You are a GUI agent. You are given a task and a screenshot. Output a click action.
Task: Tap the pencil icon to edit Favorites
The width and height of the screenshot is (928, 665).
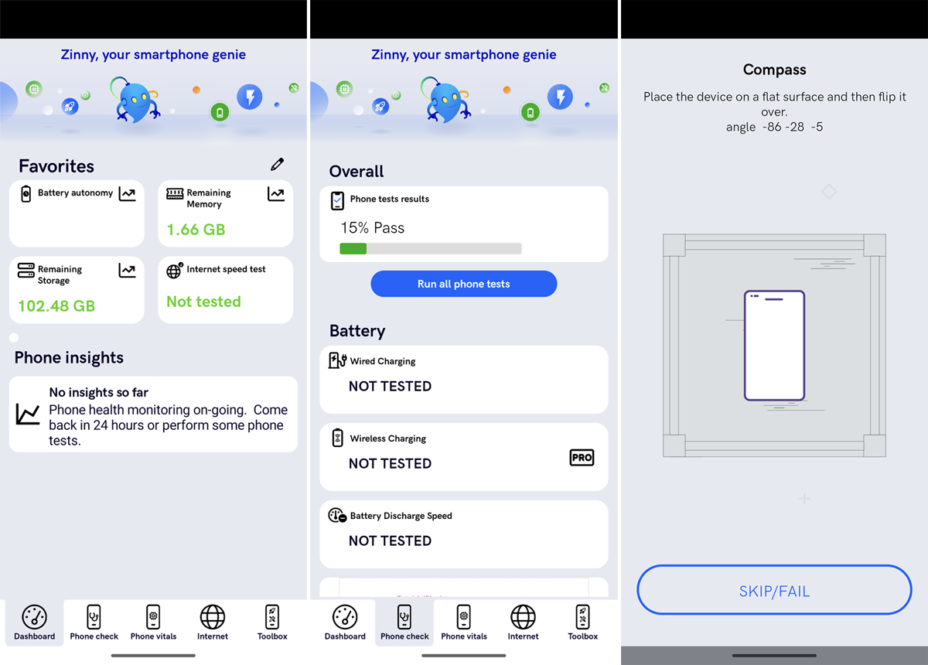(x=277, y=163)
